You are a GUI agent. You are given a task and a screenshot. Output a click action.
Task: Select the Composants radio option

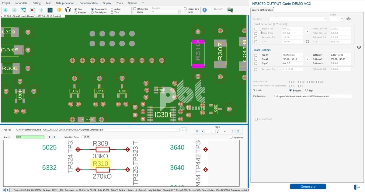92,9
